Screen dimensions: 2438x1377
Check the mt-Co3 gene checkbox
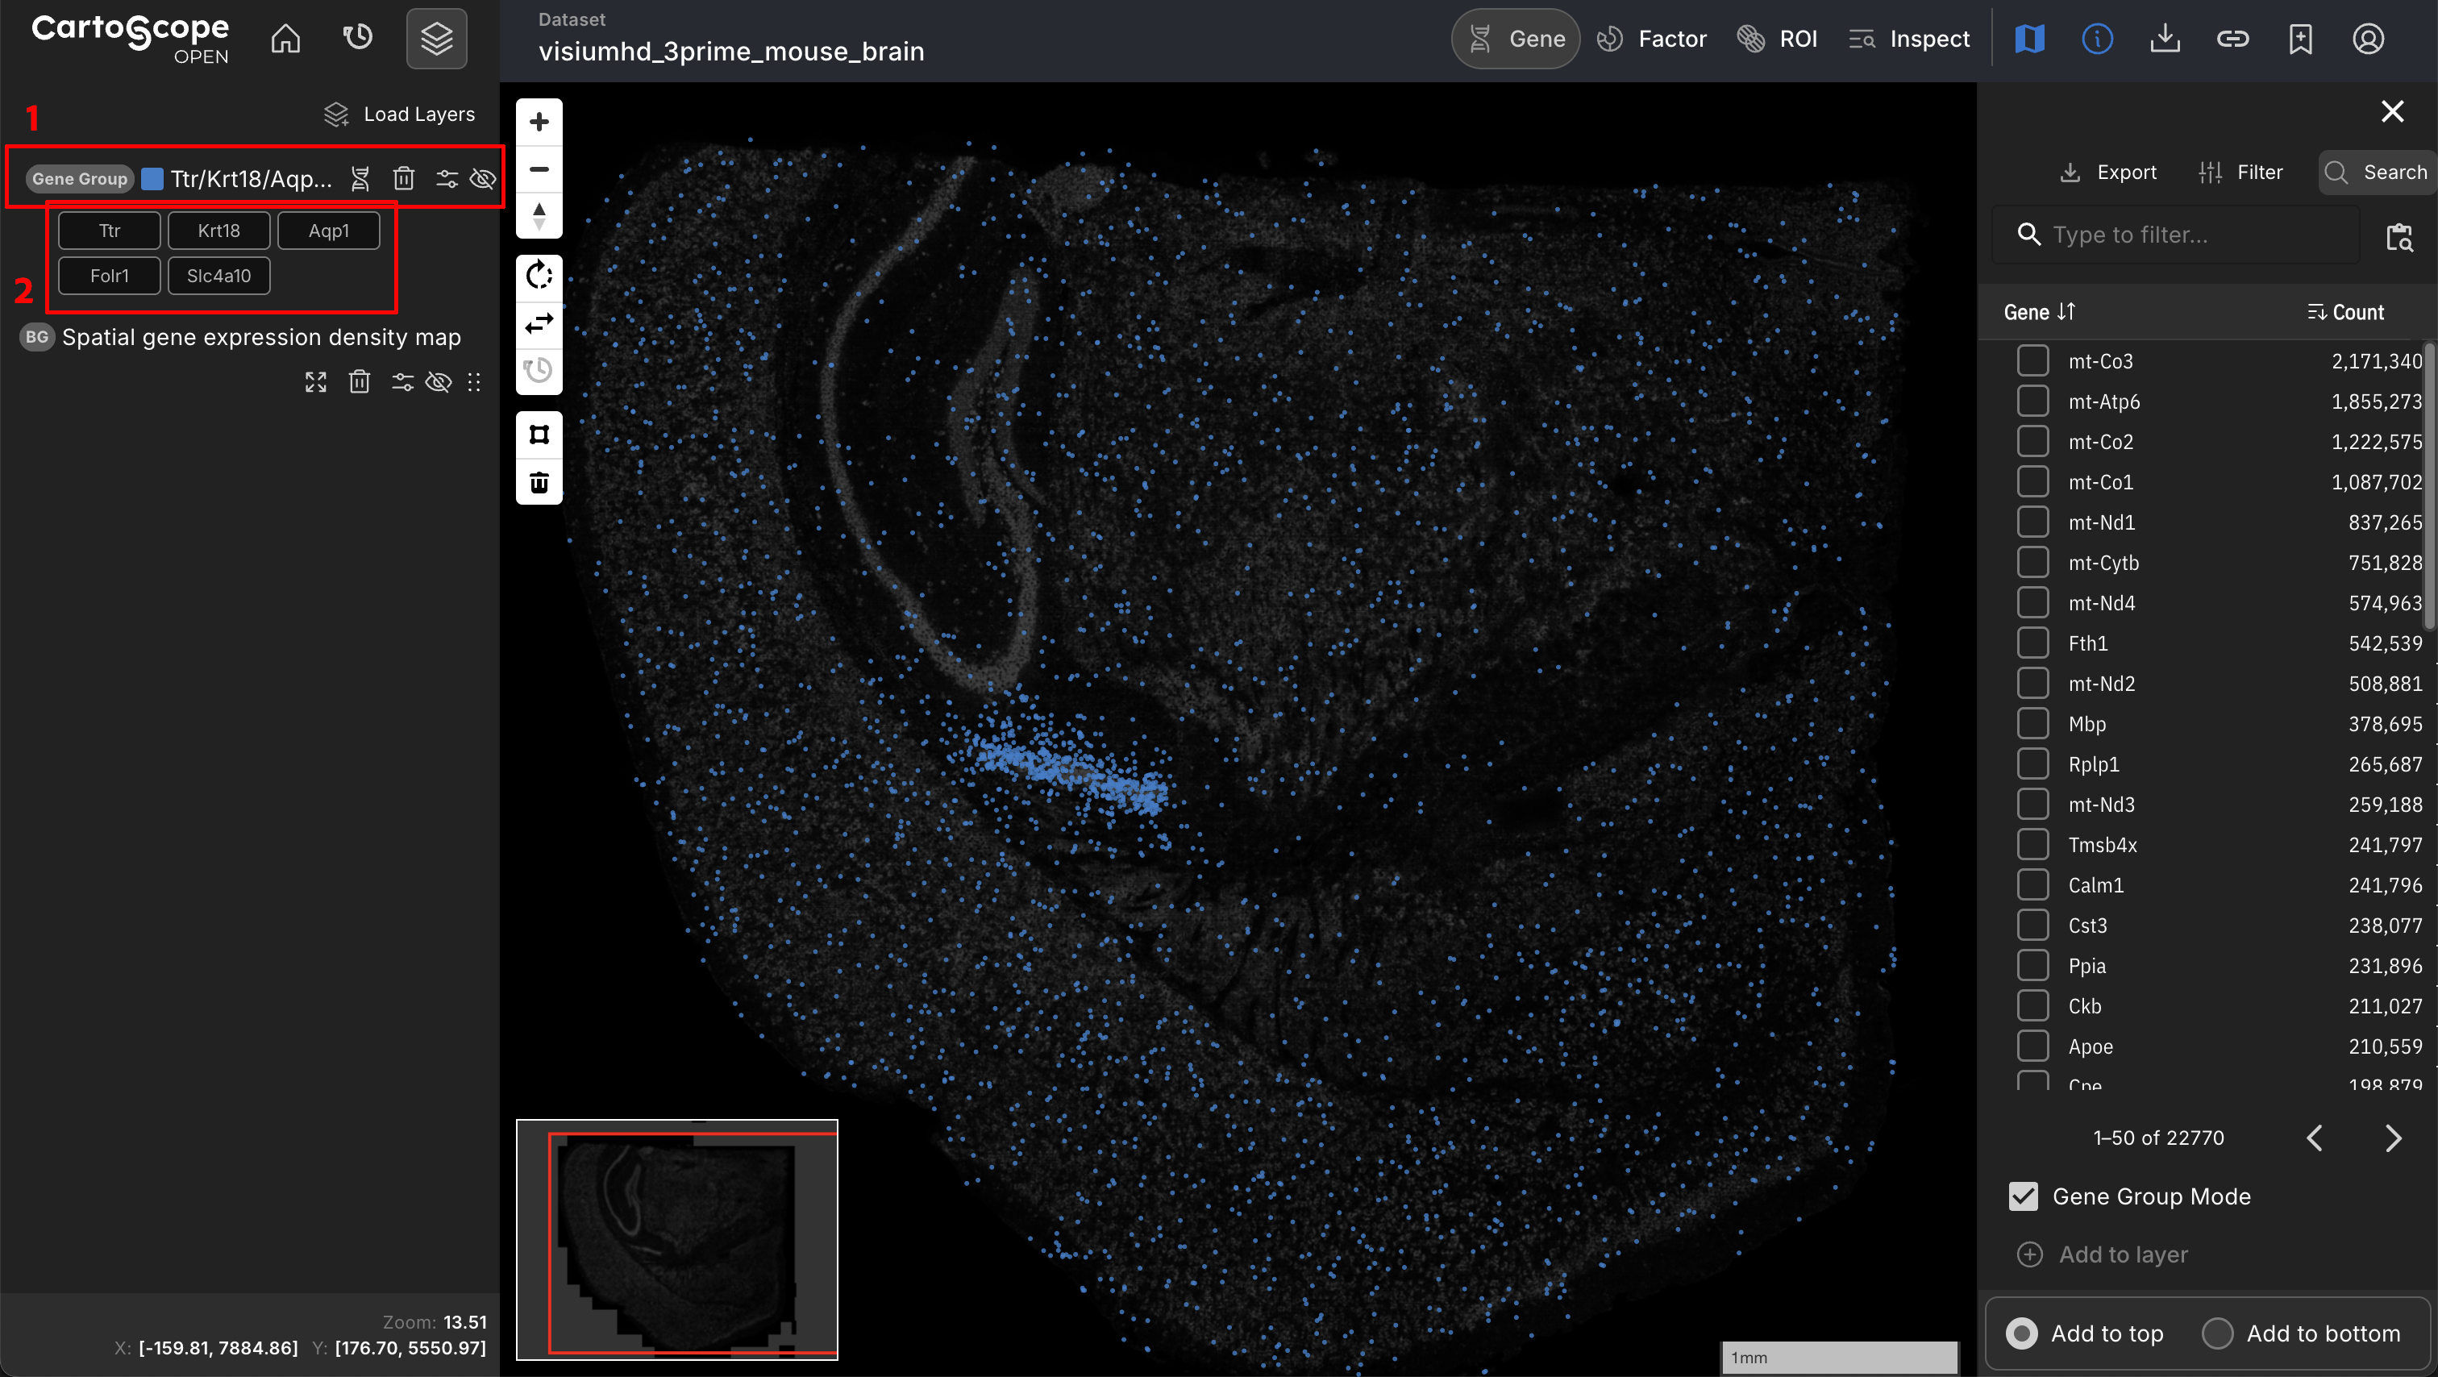tap(2032, 360)
